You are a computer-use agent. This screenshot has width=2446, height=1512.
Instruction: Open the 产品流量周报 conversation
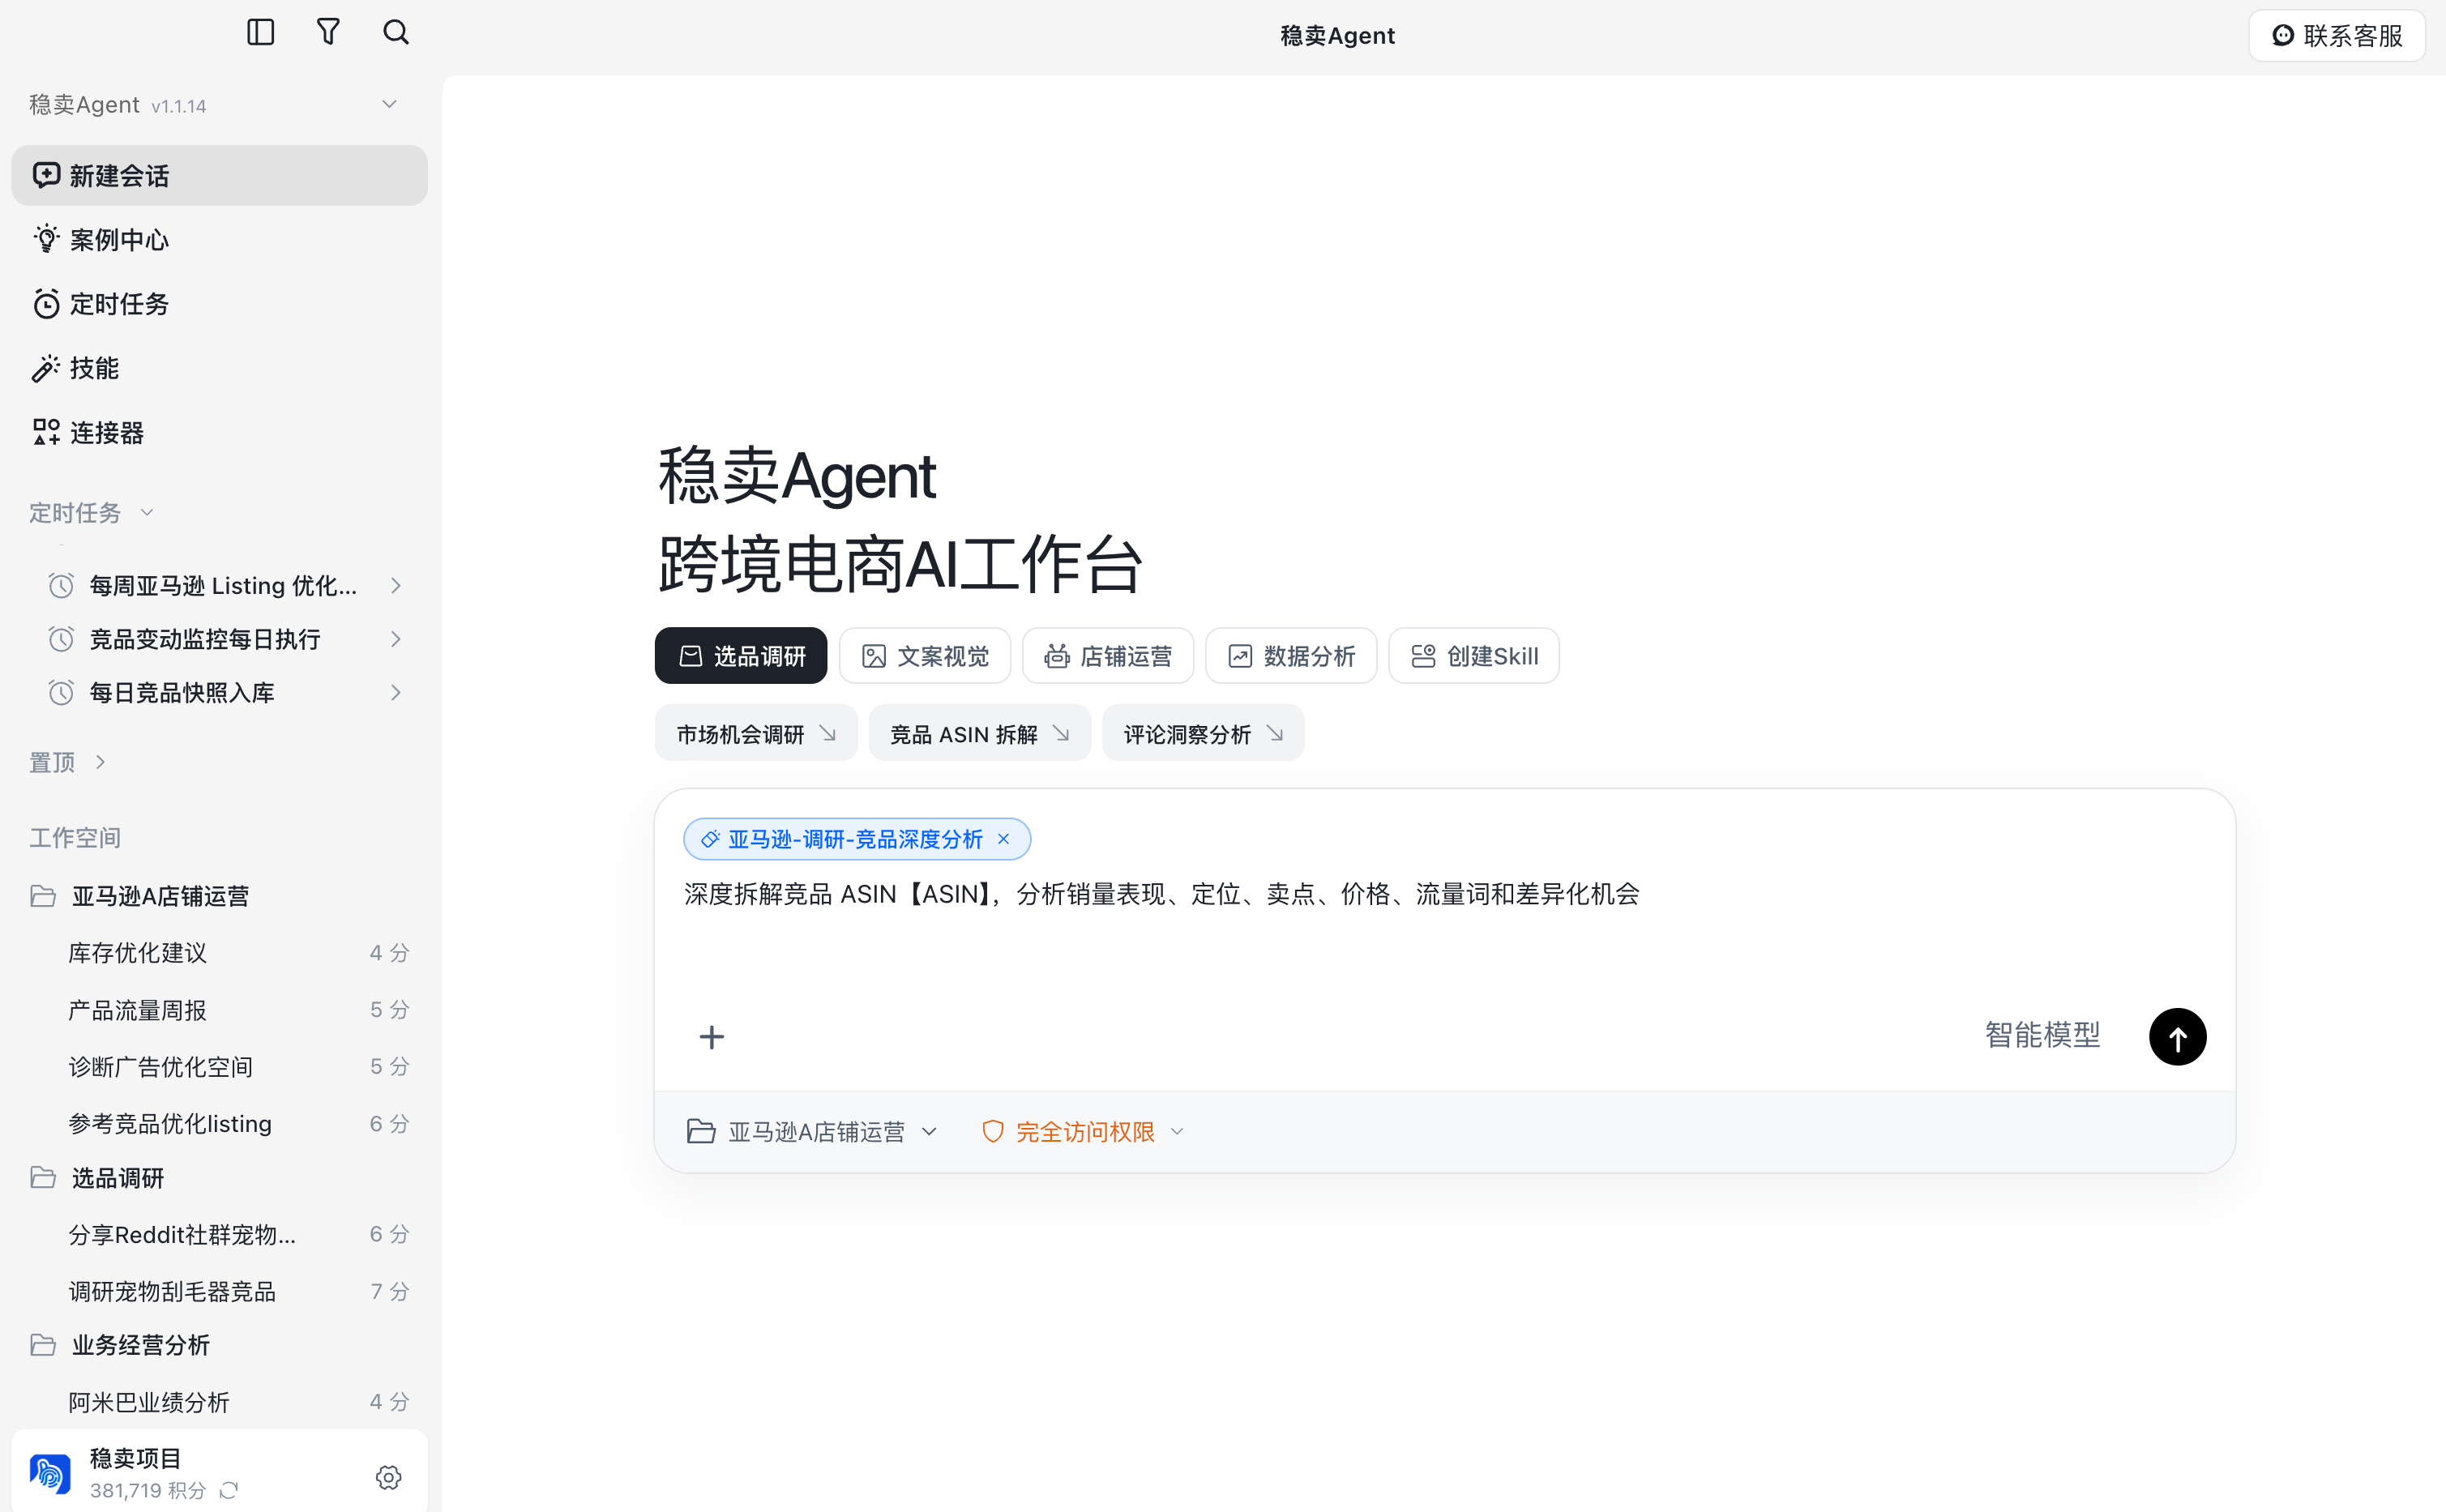(x=219, y=1010)
